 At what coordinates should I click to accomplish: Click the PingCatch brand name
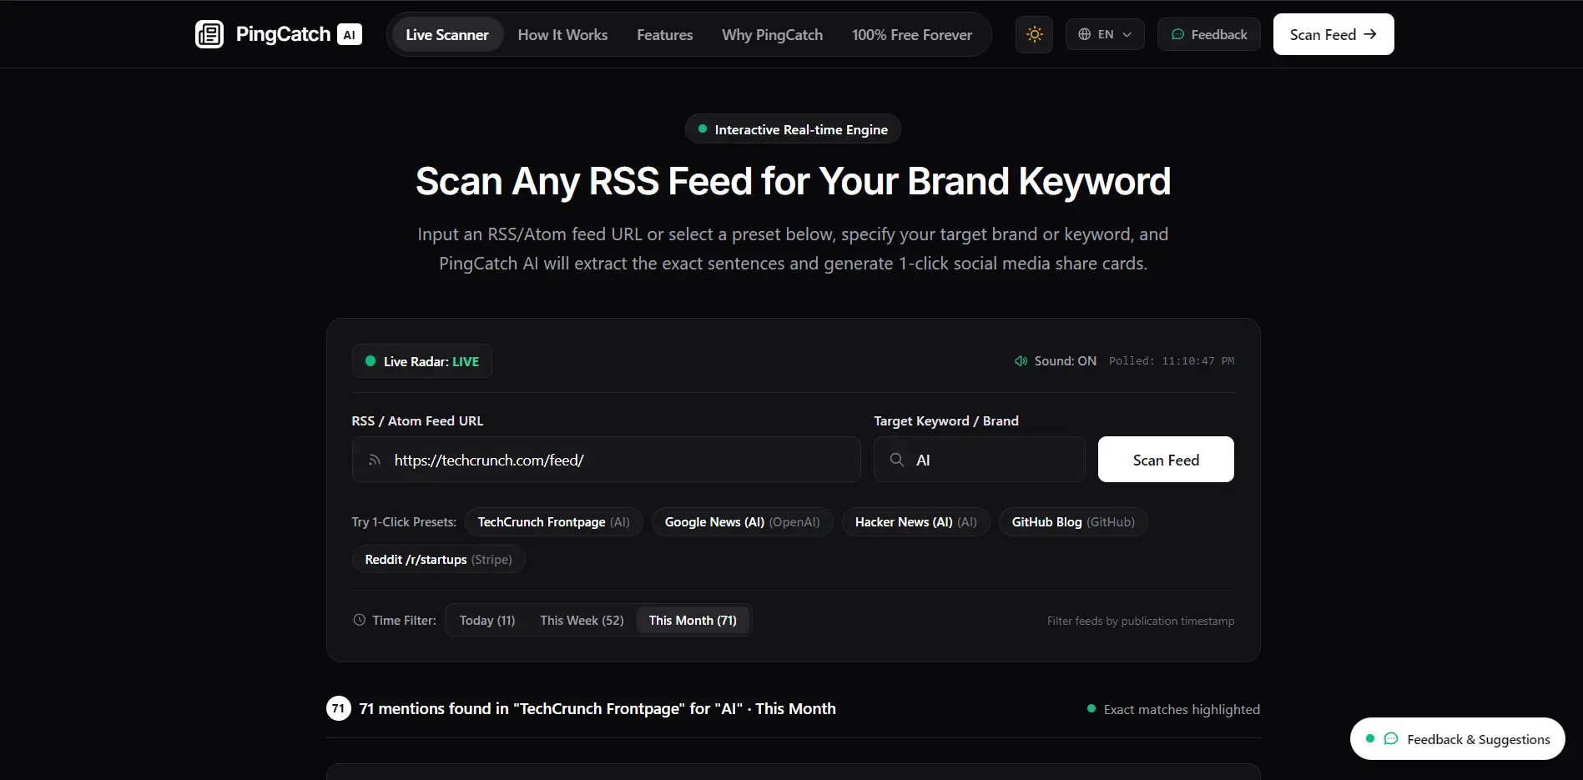284,34
